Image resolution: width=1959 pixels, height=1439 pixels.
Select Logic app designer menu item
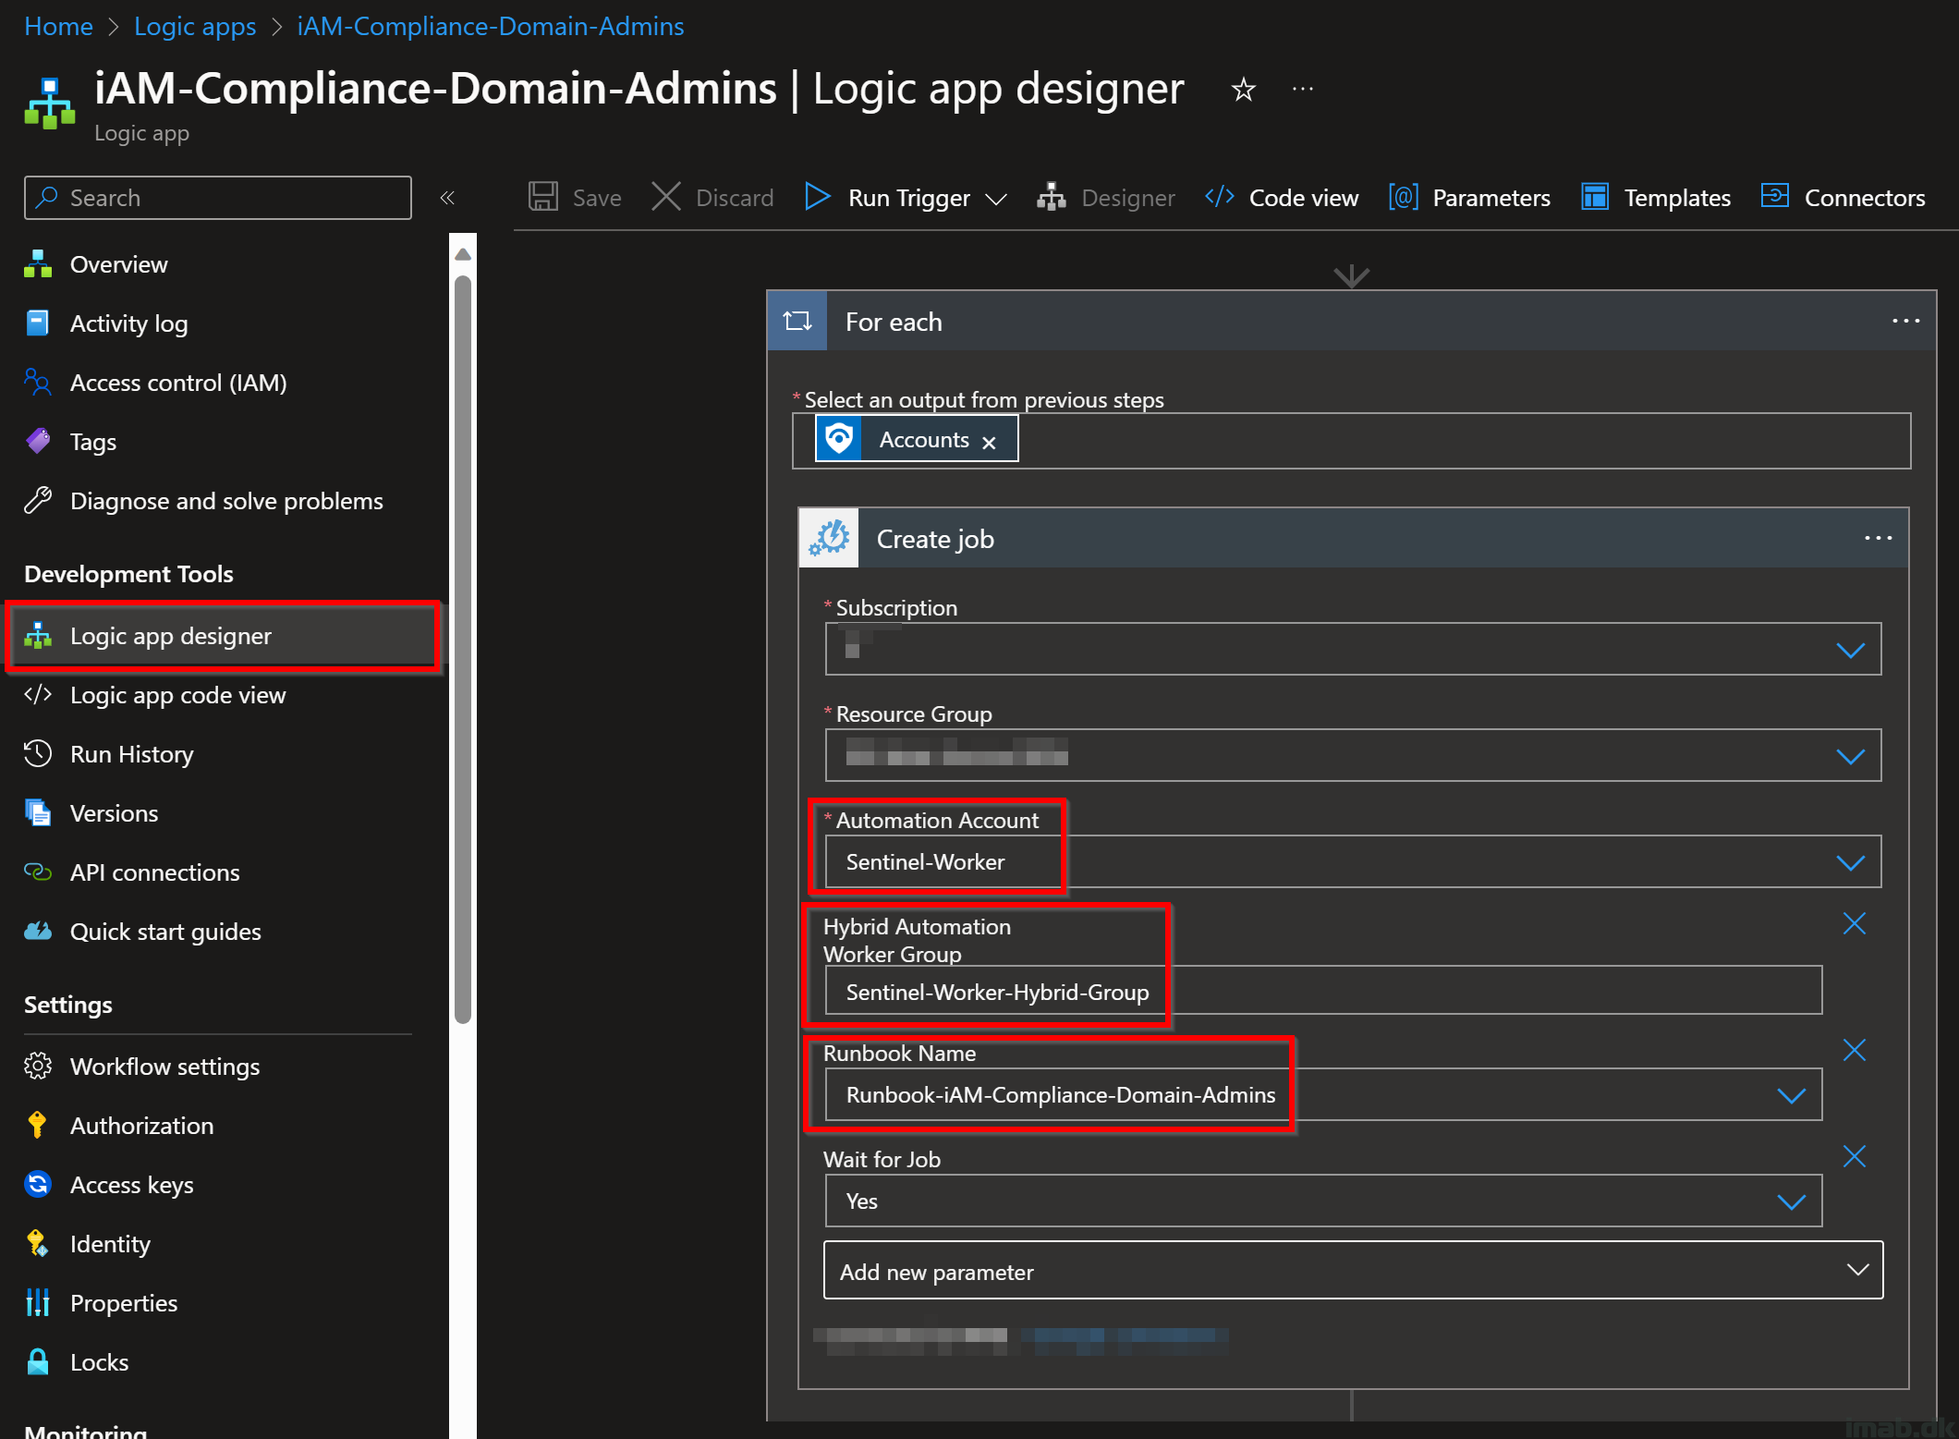pos(222,636)
